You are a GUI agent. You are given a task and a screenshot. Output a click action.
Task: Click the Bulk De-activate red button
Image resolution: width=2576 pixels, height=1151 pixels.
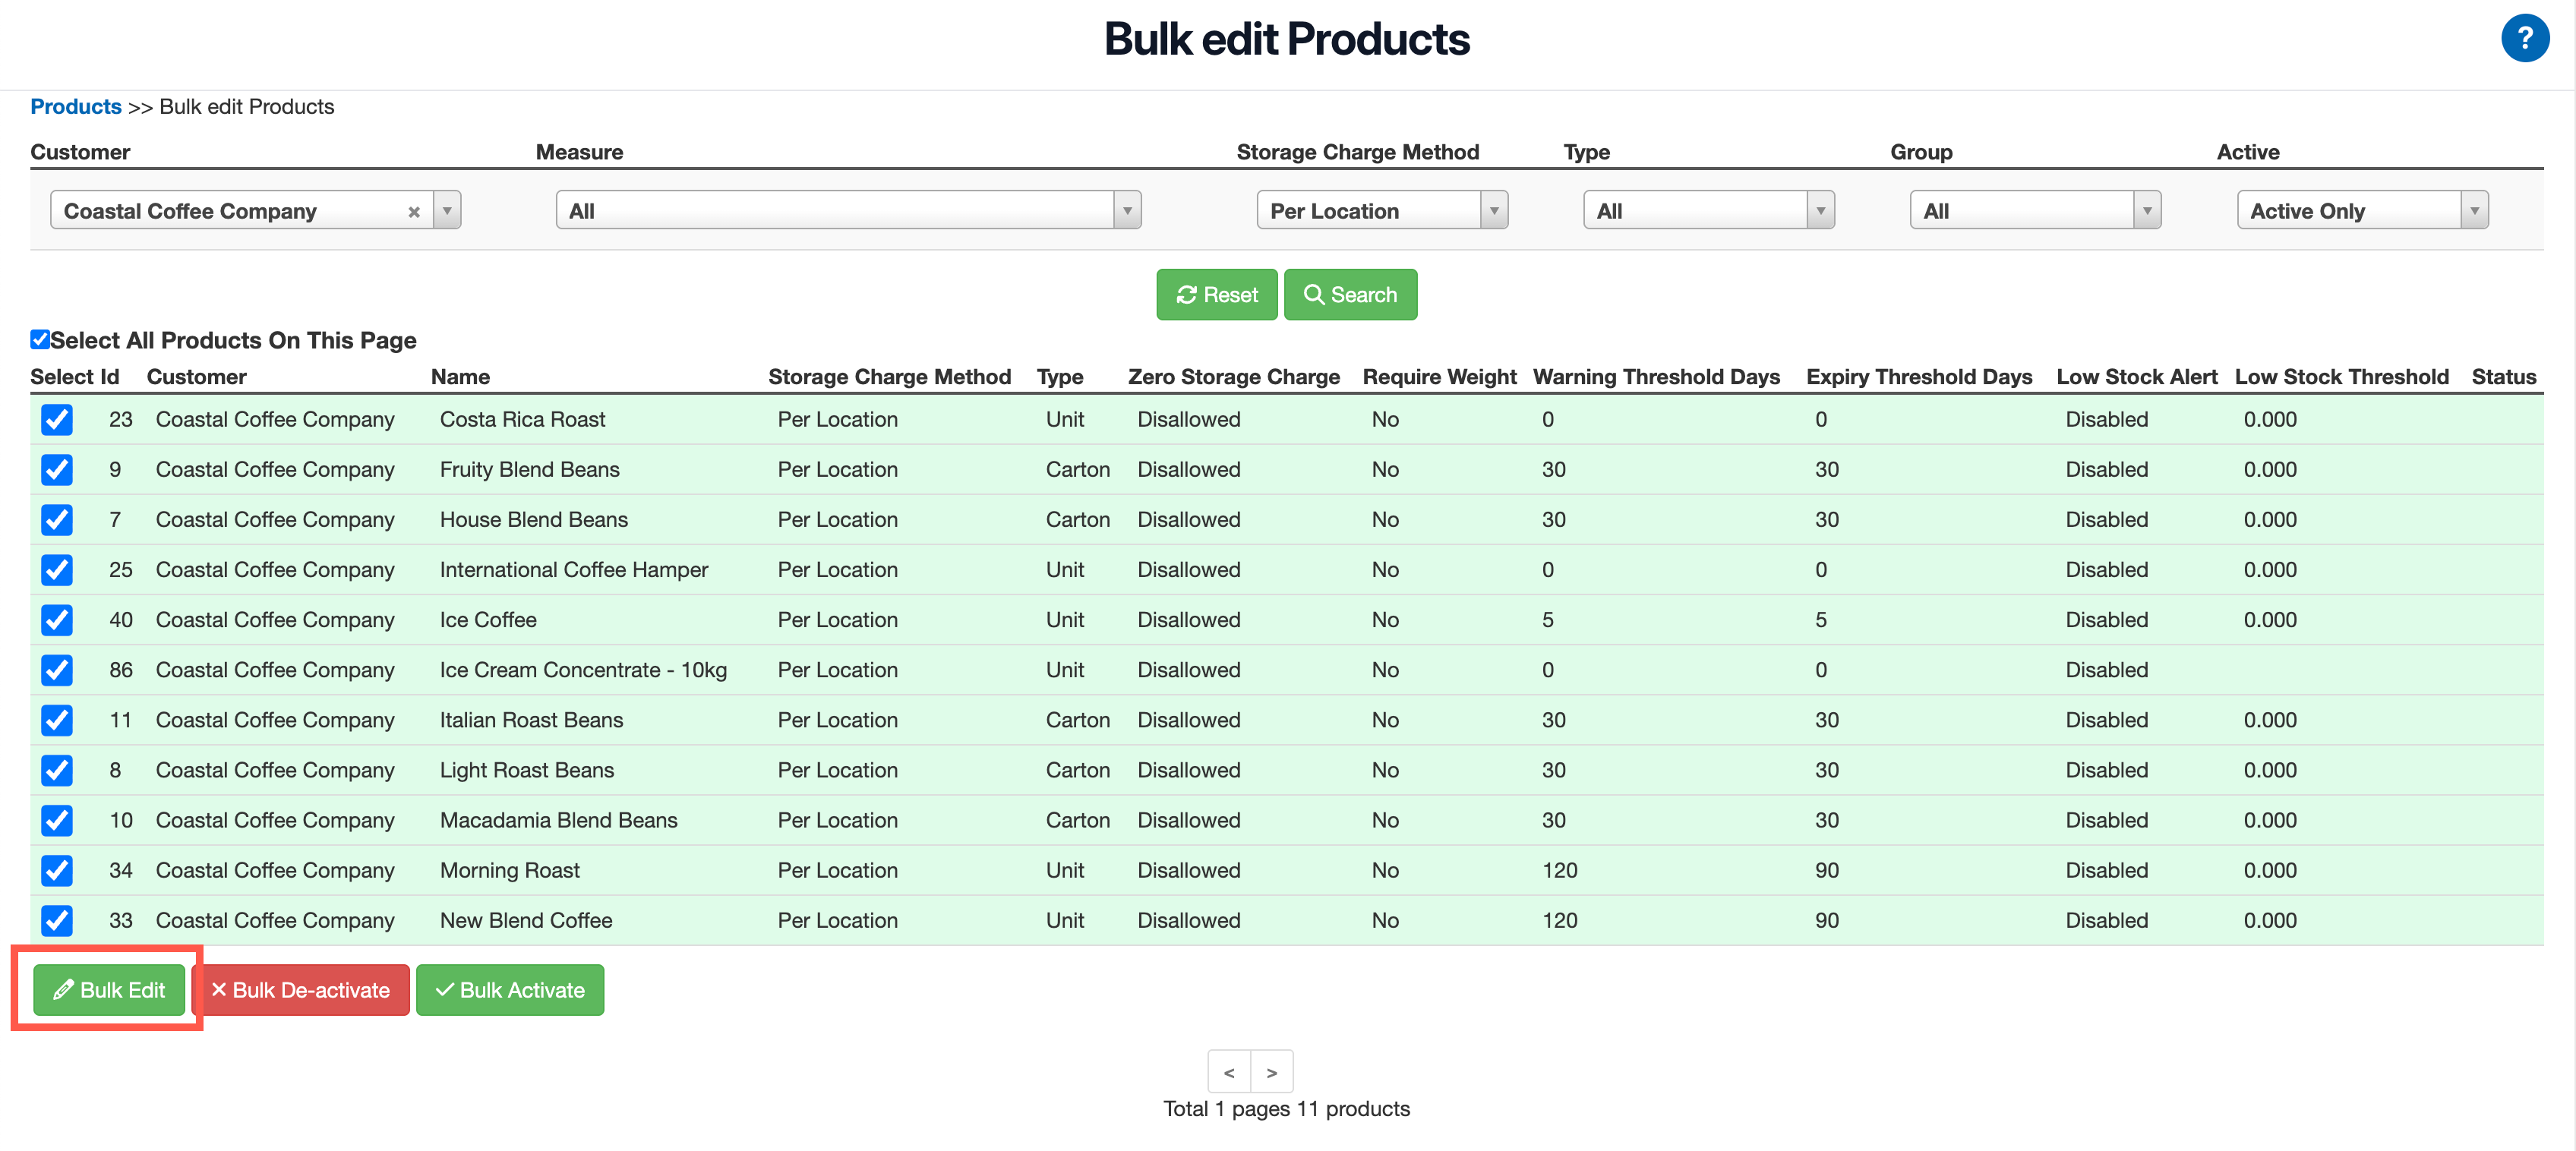(300, 989)
